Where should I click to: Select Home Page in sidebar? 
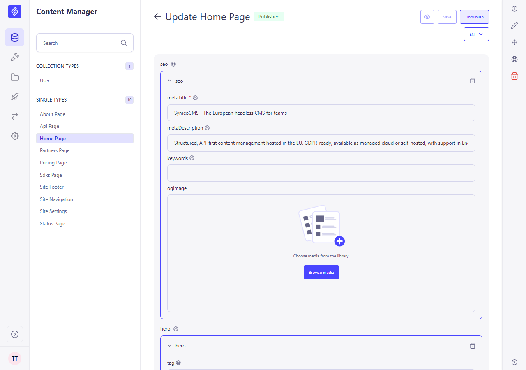coord(85,139)
